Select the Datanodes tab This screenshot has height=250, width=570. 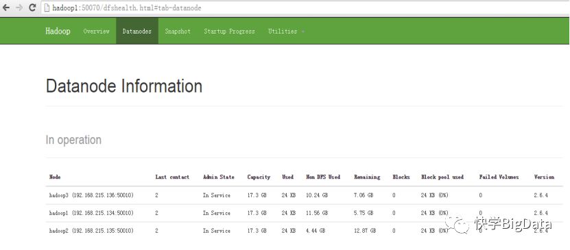(137, 32)
